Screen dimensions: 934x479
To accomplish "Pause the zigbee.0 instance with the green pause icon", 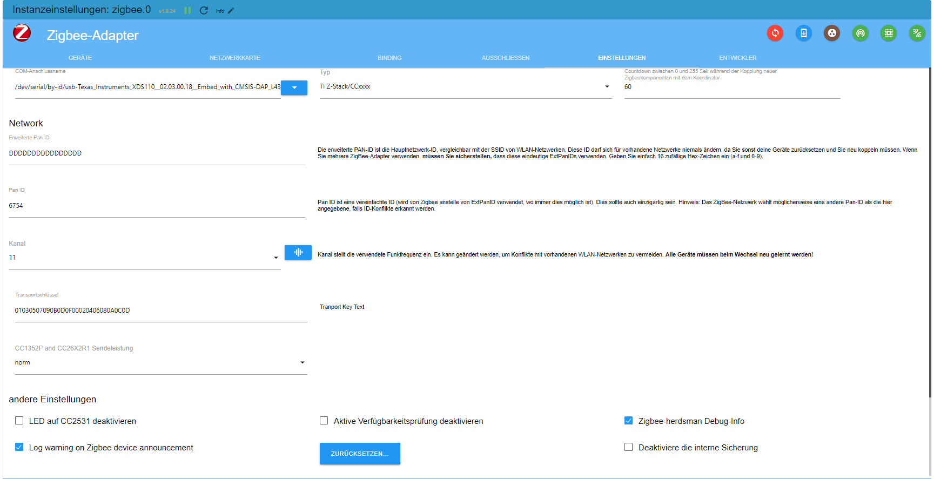I will click(x=187, y=10).
